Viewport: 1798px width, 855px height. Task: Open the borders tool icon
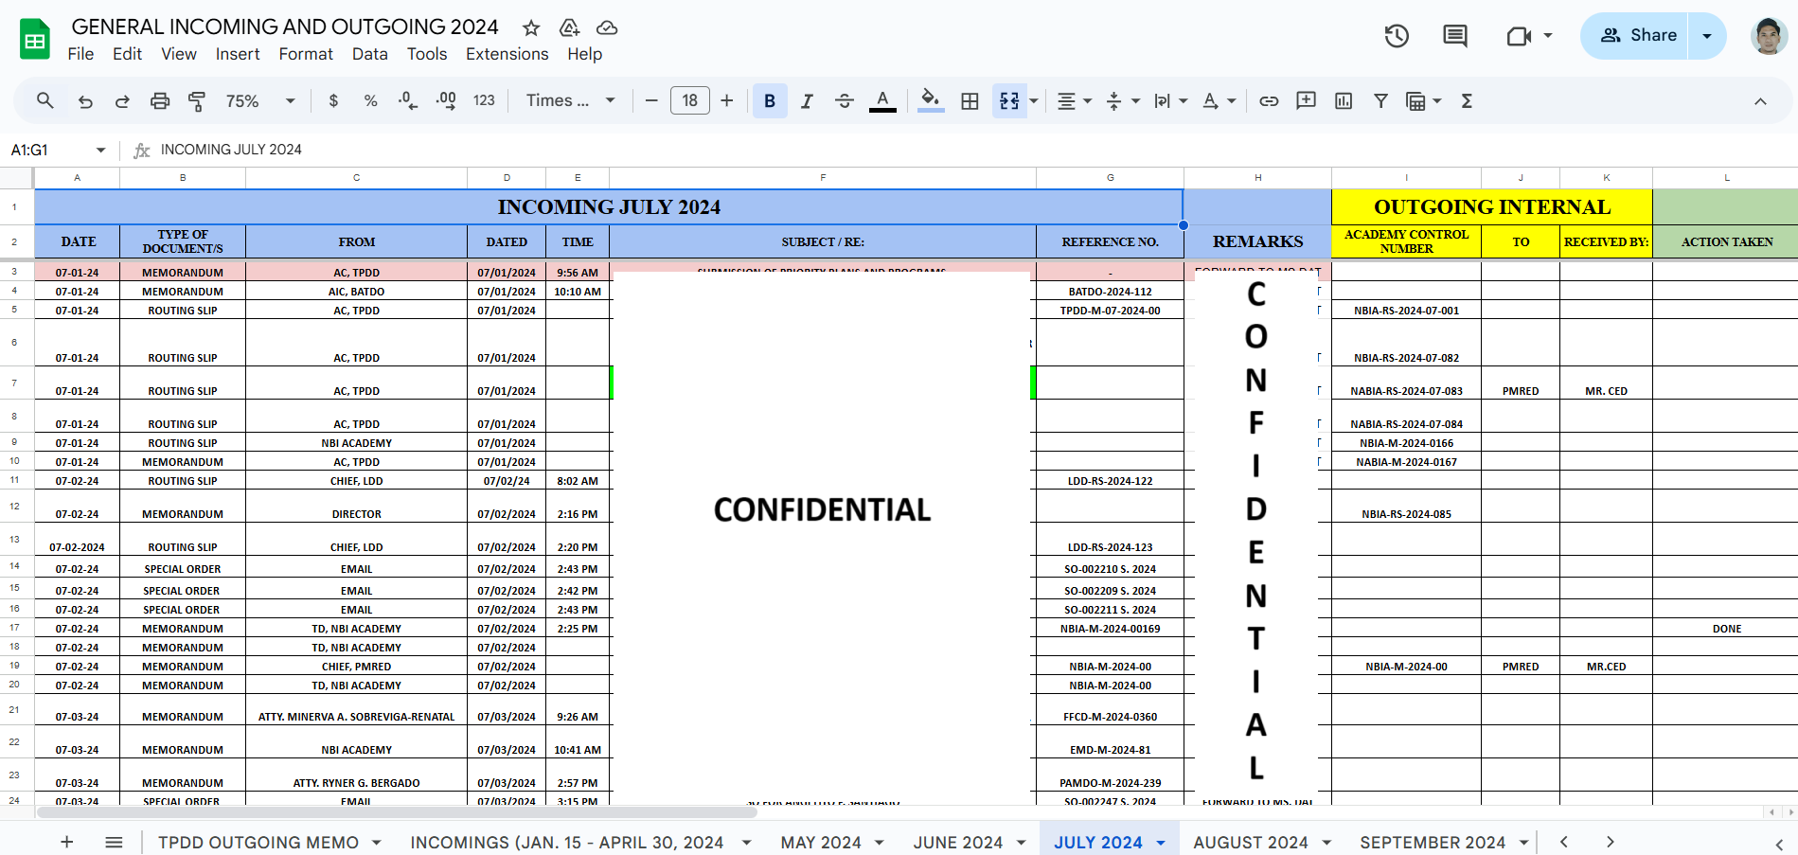970,101
